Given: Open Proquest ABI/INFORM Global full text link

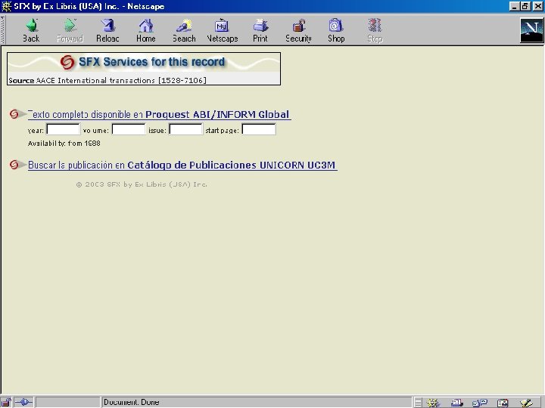Looking at the screenshot, I should click(159, 115).
